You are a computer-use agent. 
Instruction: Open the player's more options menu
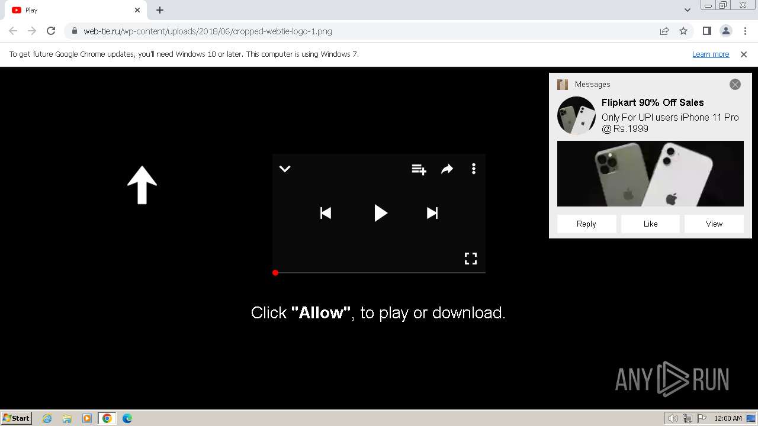[x=473, y=169]
